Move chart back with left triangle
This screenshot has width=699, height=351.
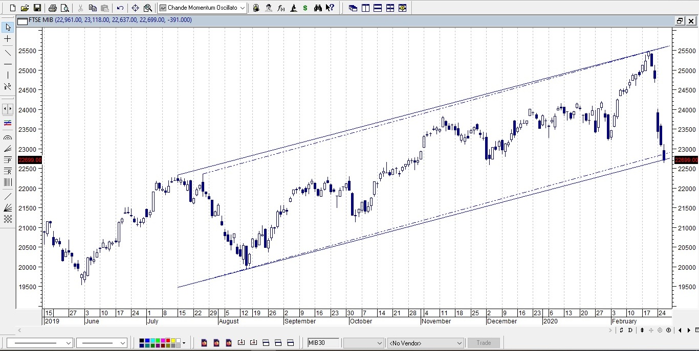(x=680, y=331)
